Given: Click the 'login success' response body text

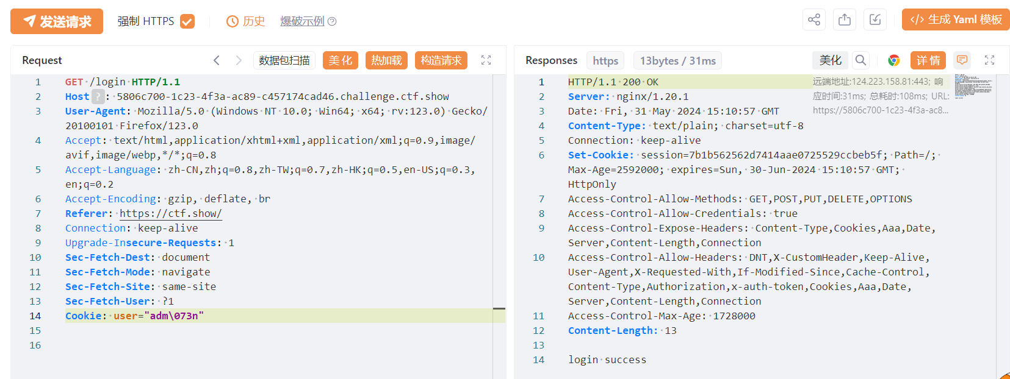Looking at the screenshot, I should pyautogui.click(x=607, y=360).
